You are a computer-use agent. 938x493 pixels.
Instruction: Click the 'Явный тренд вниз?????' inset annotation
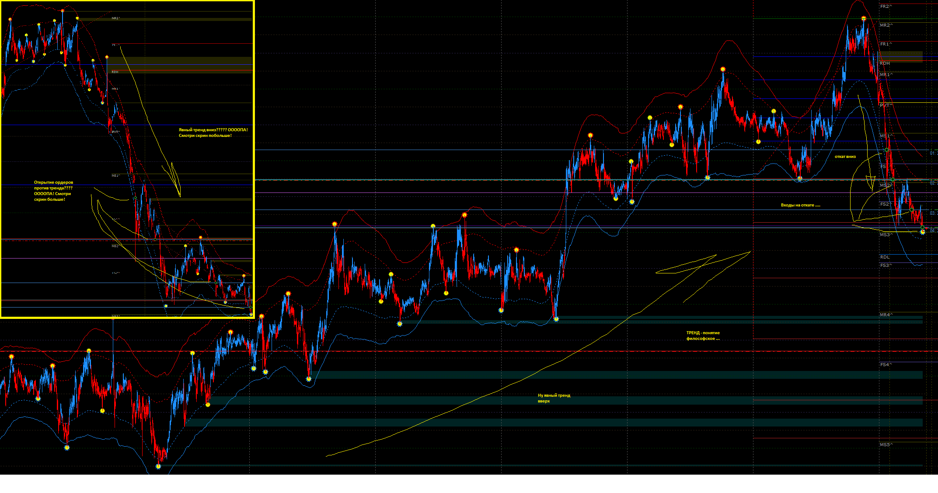tap(213, 133)
